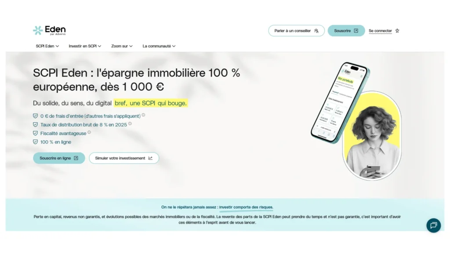
Task: Click the phone app mockup image
Action: coord(340,103)
